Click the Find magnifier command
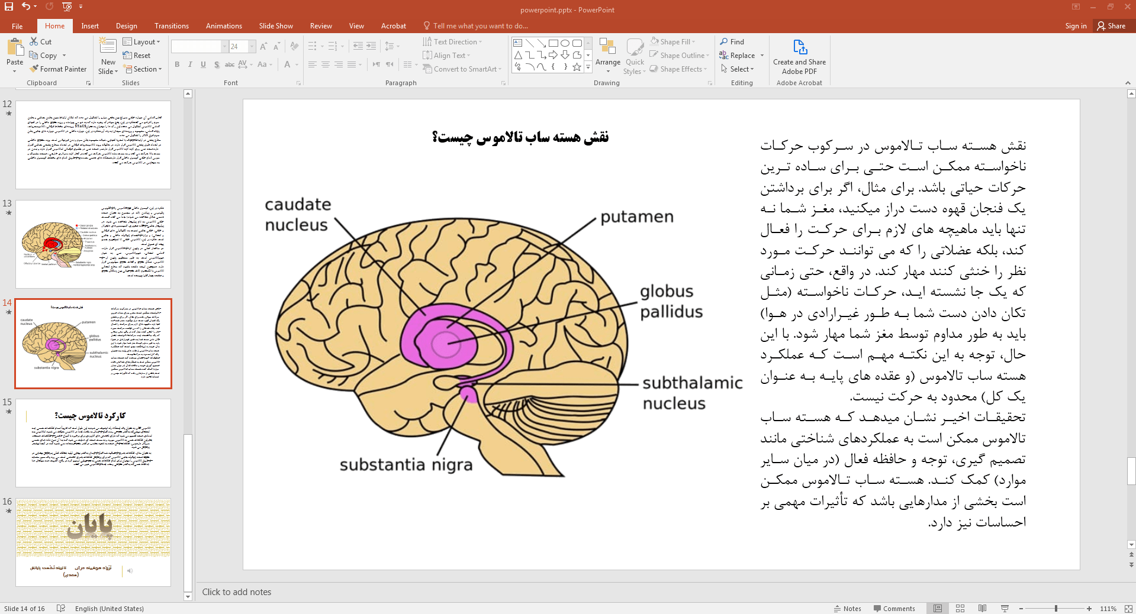 point(732,41)
